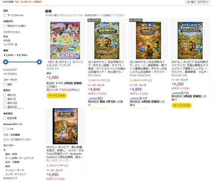This screenshot has width=213, height=181.
Task: Toggle the 雑誌 format checkbox
Action: 5,84
